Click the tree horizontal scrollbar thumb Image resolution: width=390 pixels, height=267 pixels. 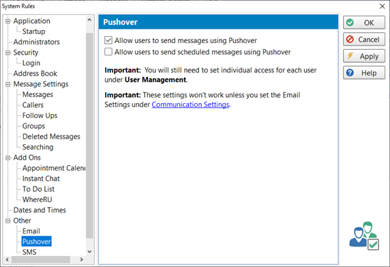[41, 259]
